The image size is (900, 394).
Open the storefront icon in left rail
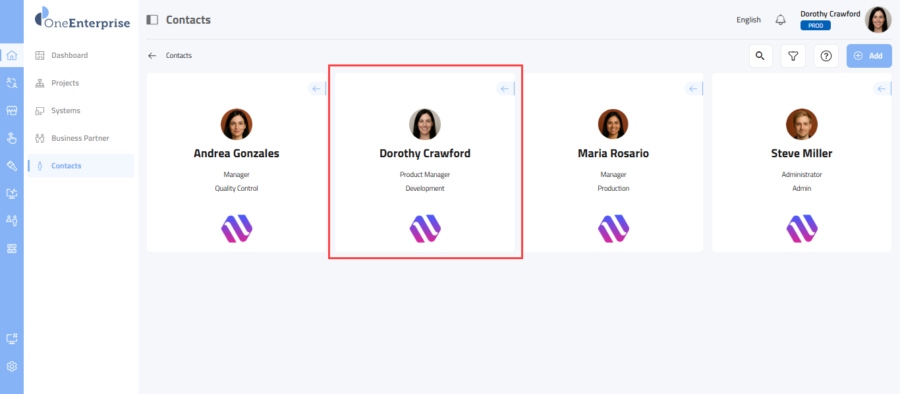[11, 111]
